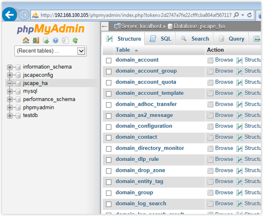Image resolution: width=263 pixels, height=216 pixels.
Task: Check the domain_account_template row checkbox
Action: pos(109,94)
